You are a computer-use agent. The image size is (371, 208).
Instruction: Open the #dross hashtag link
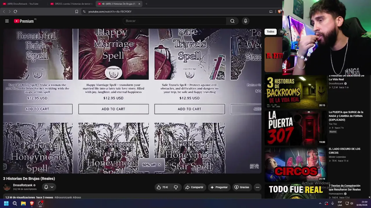coord(77,197)
